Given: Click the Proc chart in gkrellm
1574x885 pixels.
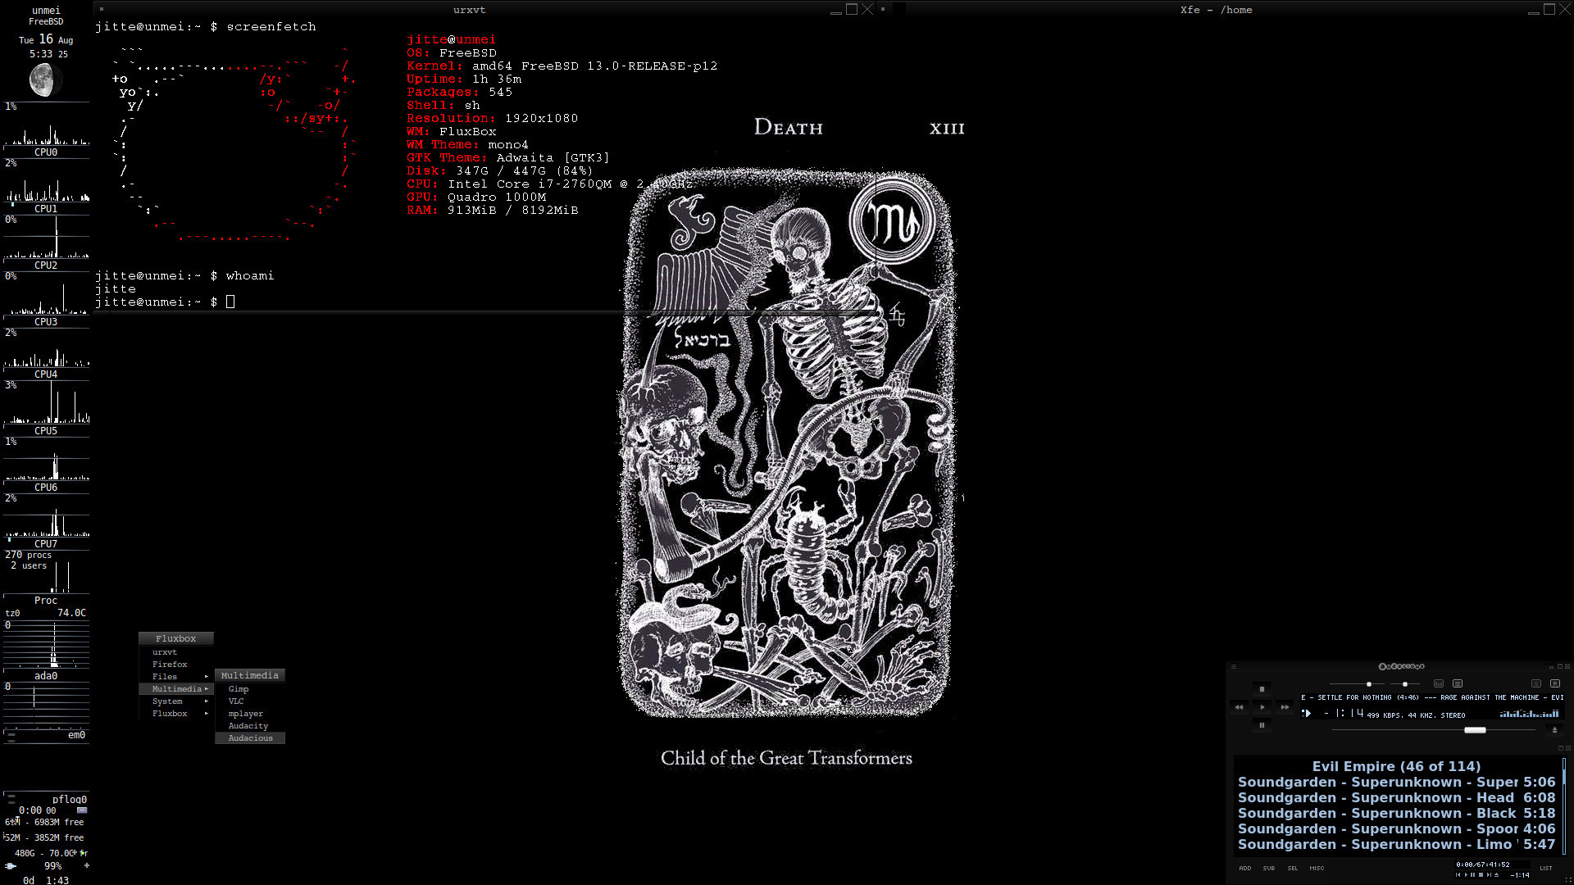Looking at the screenshot, I should [46, 572].
